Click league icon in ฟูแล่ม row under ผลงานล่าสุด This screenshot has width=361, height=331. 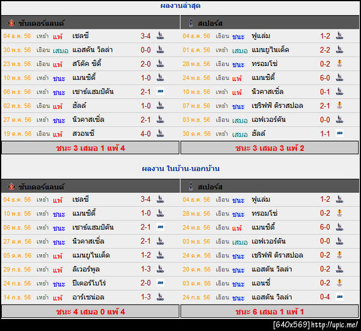click(339, 36)
